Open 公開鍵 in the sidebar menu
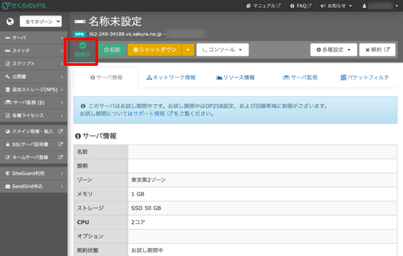The image size is (403, 256). [x=34, y=77]
